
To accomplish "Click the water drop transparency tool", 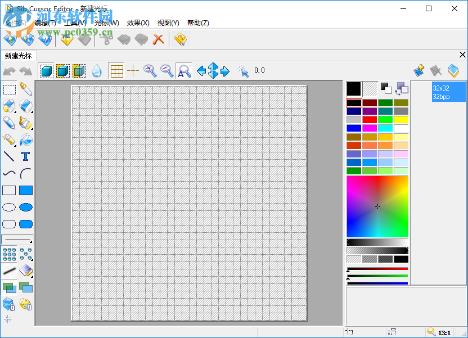I will 97,70.
